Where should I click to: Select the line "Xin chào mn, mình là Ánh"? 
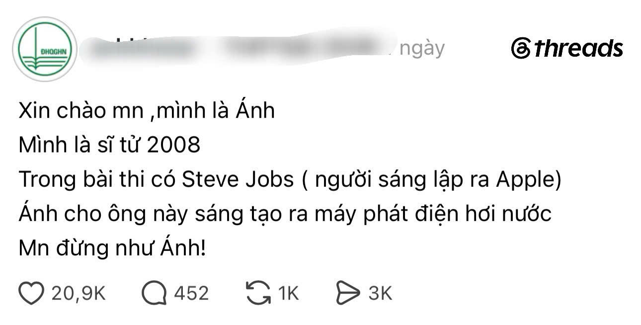click(x=147, y=111)
